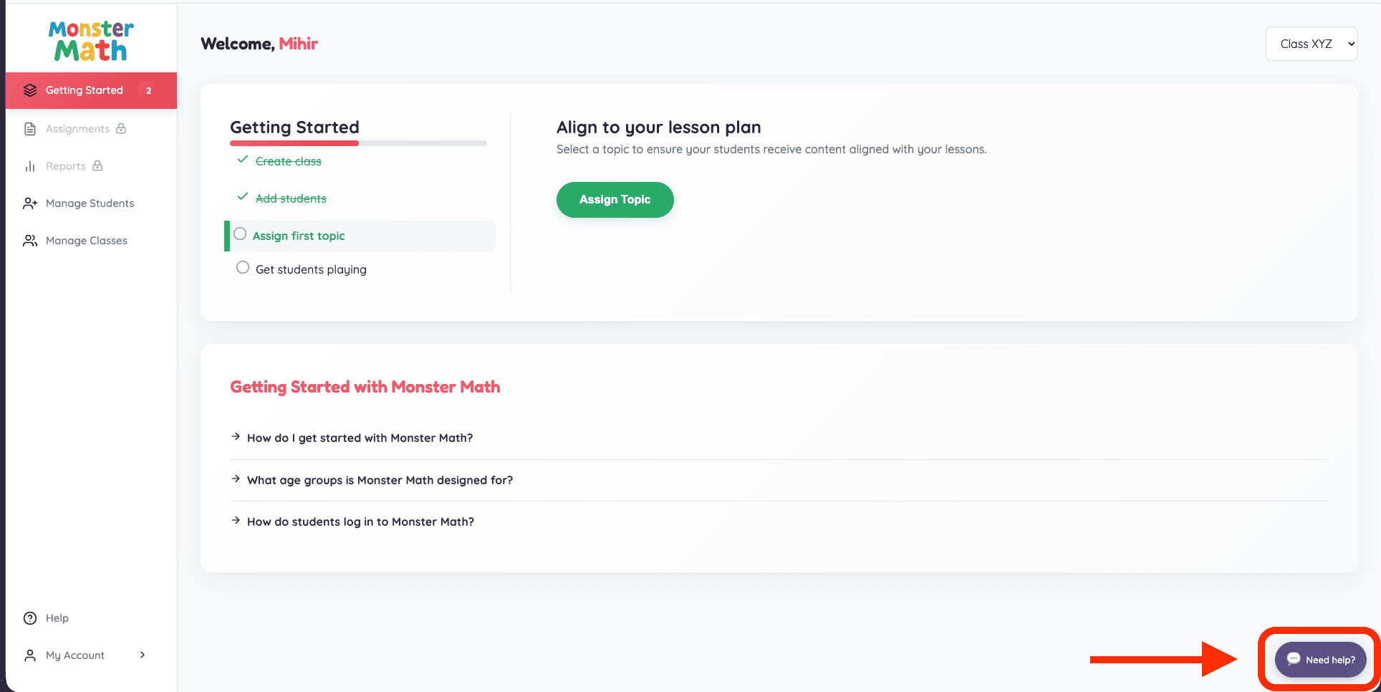
Task: Open Manage Classes in sidebar
Action: pyautogui.click(x=86, y=241)
